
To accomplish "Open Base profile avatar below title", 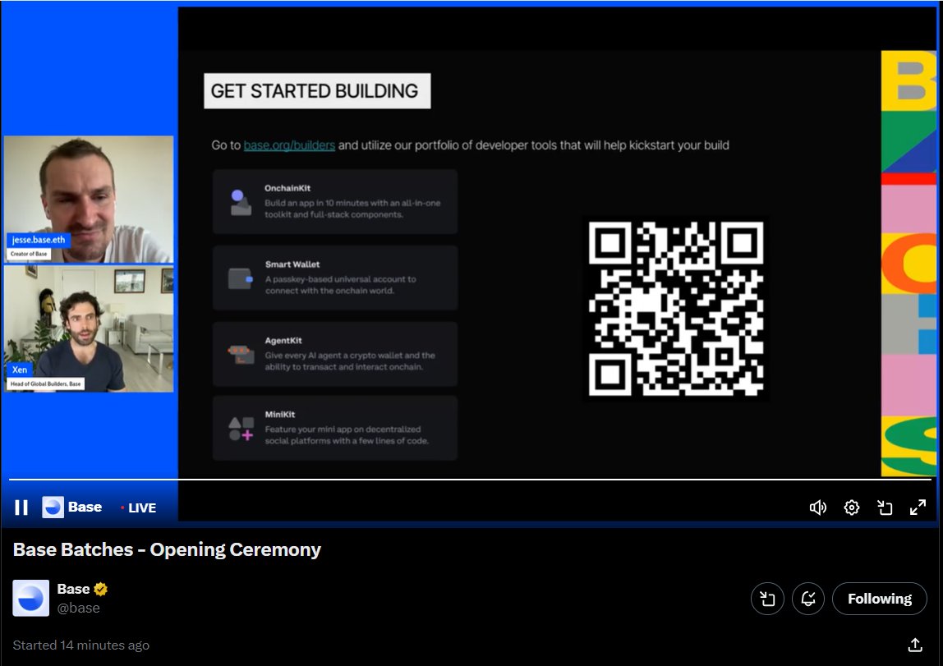I will pyautogui.click(x=30, y=598).
